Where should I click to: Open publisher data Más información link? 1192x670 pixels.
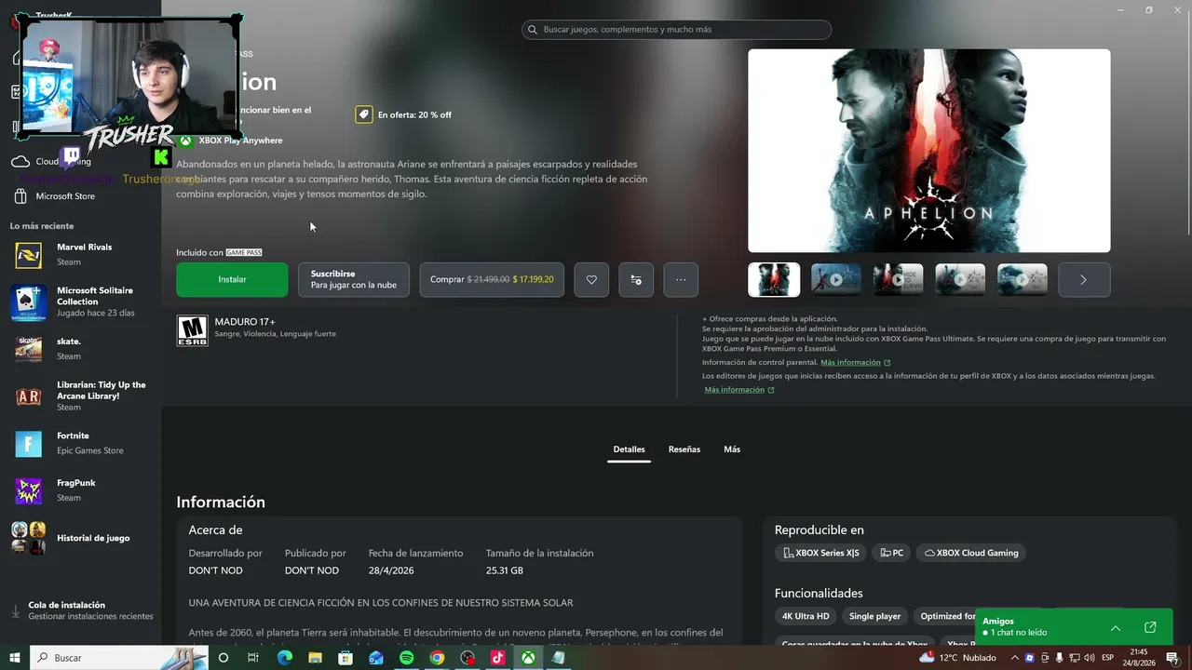pos(739,390)
